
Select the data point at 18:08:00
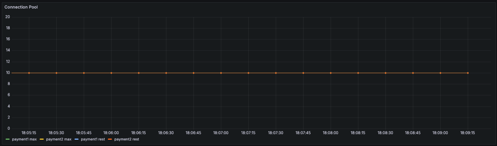click(331, 73)
